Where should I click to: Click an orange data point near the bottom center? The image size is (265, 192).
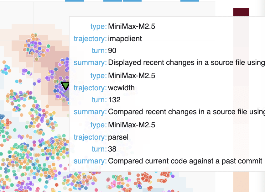click(128, 185)
